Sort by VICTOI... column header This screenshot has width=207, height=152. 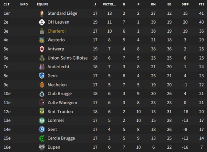click(109, 4)
